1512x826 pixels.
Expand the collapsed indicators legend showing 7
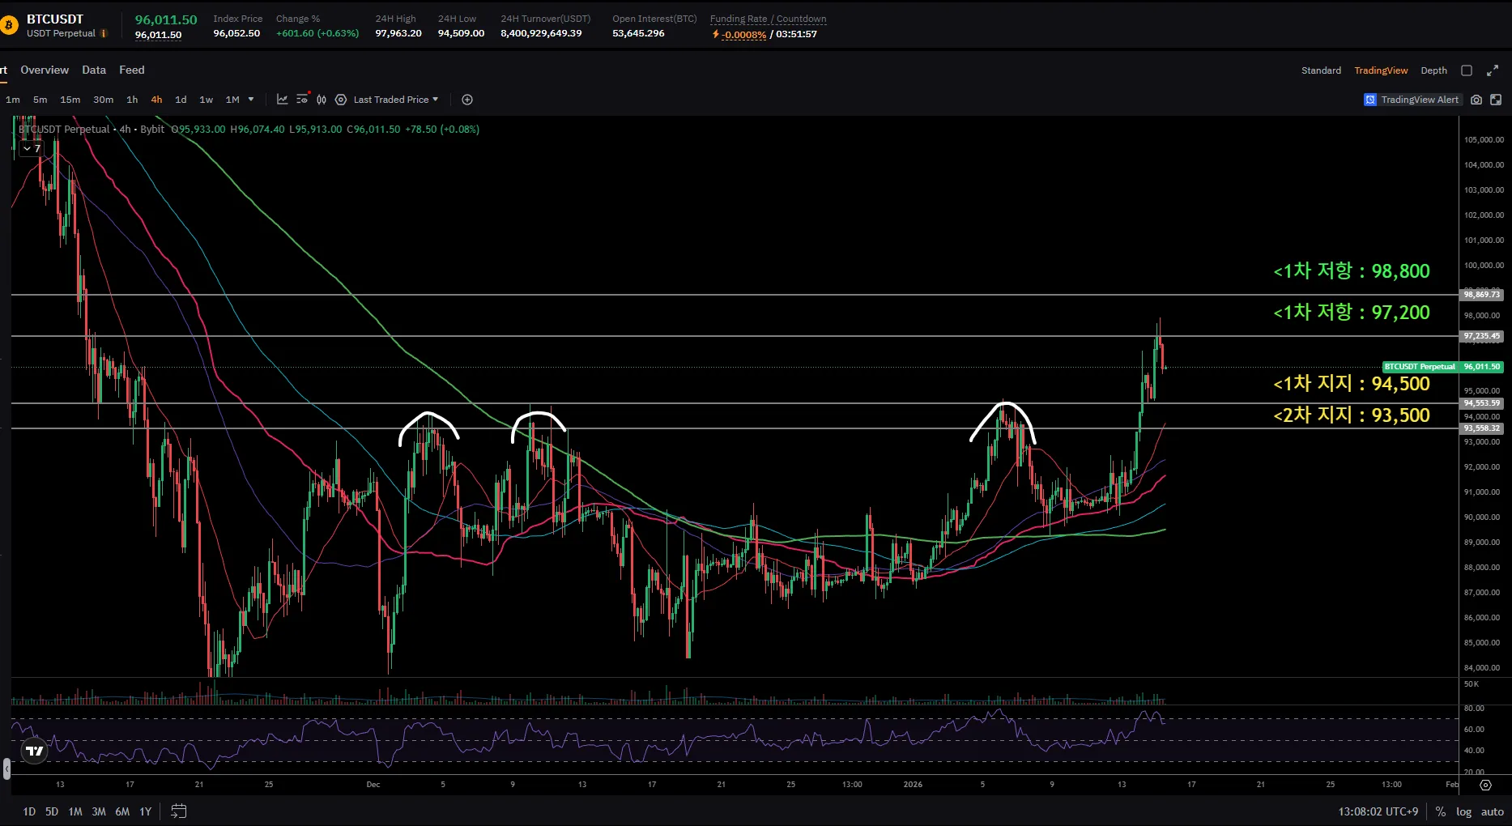tap(32, 148)
